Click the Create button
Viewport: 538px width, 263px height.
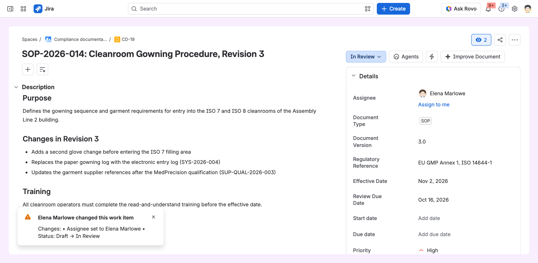394,9
